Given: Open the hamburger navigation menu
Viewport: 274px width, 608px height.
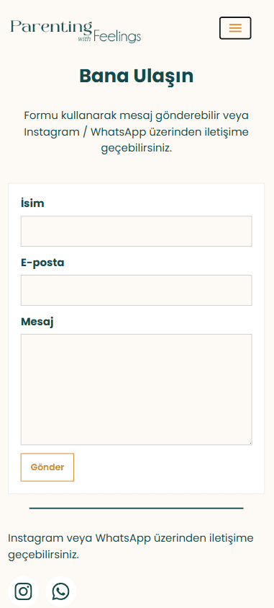Looking at the screenshot, I should tap(235, 28).
